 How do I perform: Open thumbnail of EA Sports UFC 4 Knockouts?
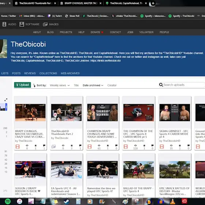coord(66,169)
